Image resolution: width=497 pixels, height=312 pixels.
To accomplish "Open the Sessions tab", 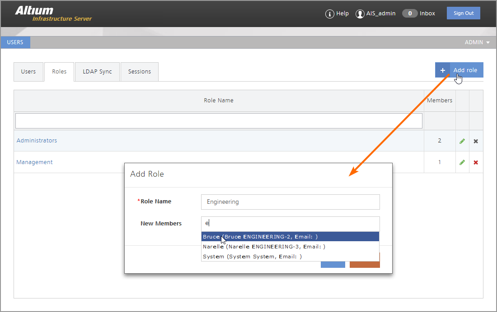I will pos(140,72).
